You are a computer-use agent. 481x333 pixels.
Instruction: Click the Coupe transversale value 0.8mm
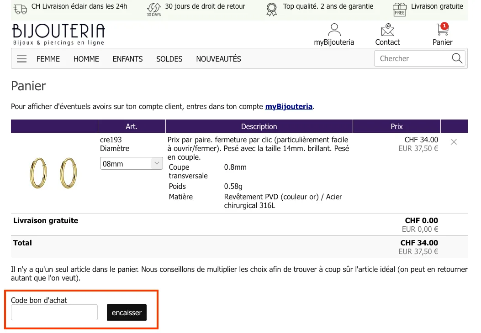click(235, 167)
